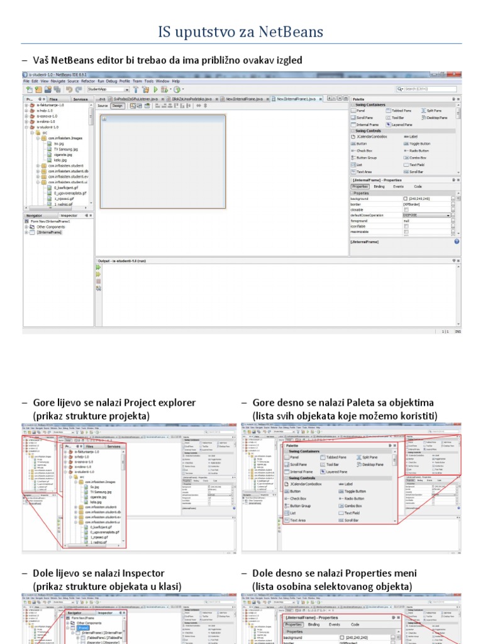483x644 pixels.
Task: Click Binding button in main Properties panel
Action: tap(379, 186)
